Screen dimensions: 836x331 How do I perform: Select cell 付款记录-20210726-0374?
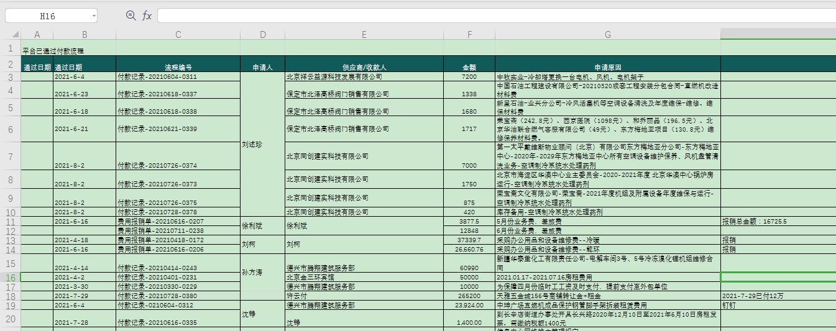tap(178, 156)
